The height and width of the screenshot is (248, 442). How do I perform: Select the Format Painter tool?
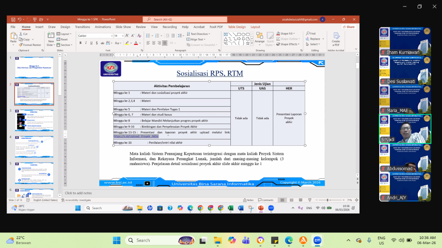[31, 45]
